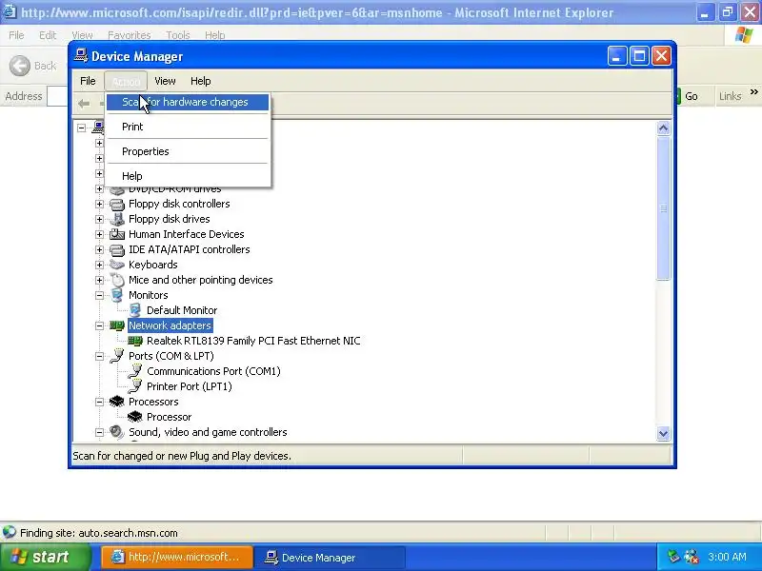This screenshot has width=762, height=571.
Task: Close the open Action menu via its title
Action: point(126,81)
